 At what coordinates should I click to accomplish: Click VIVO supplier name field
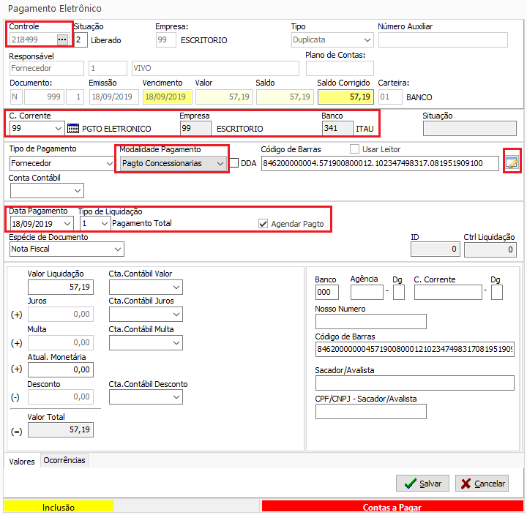coord(215,68)
